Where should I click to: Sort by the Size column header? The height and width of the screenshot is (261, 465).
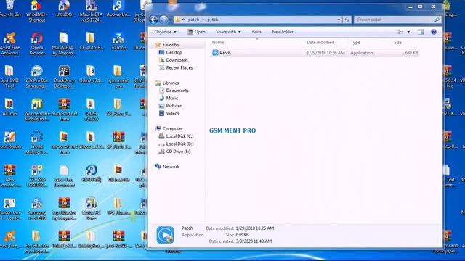point(397,42)
